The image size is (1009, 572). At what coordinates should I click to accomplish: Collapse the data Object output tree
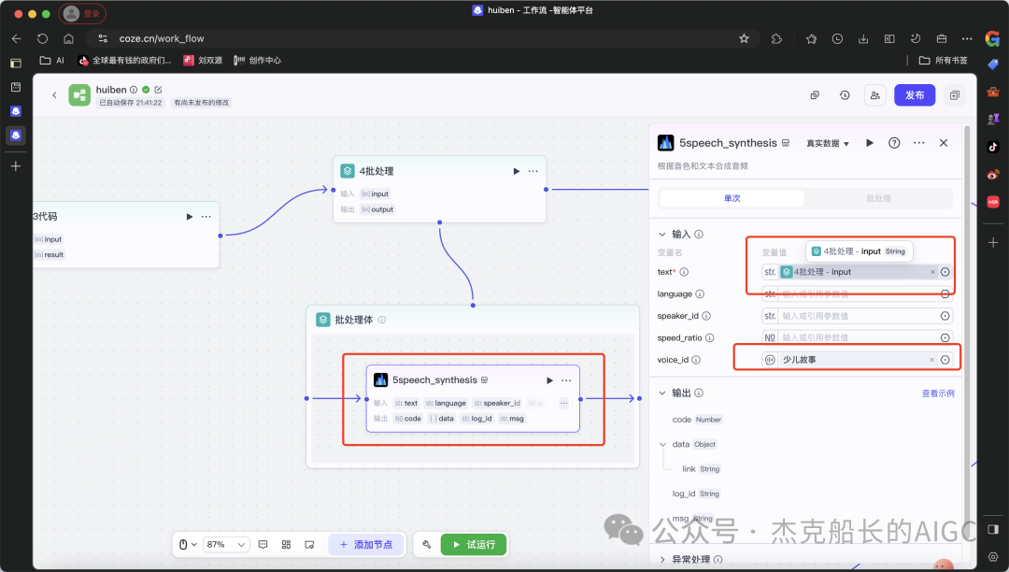pyautogui.click(x=663, y=444)
